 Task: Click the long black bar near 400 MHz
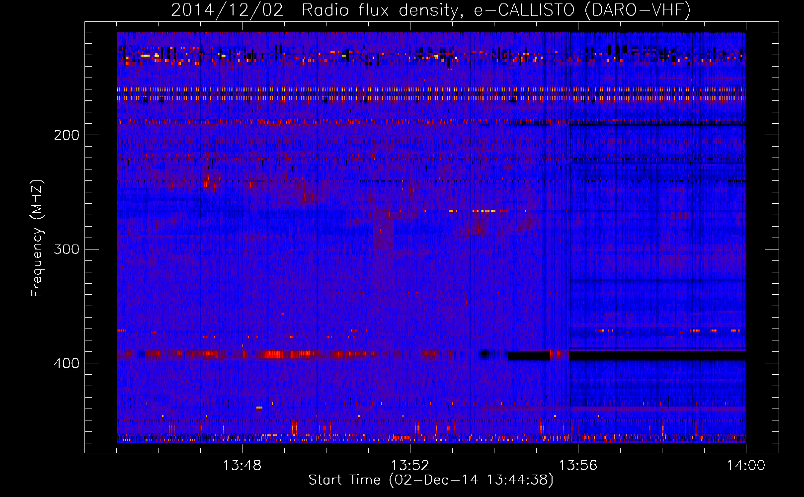657,356
